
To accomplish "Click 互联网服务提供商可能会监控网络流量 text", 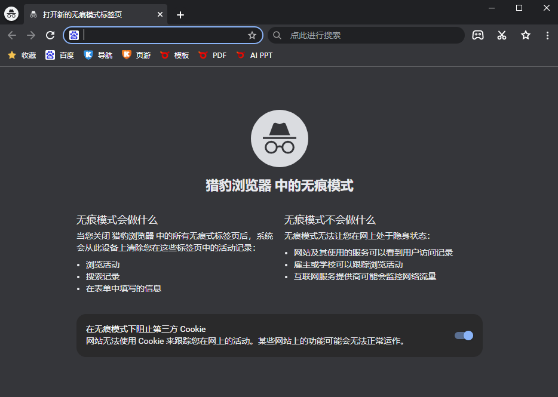I will tap(365, 276).
